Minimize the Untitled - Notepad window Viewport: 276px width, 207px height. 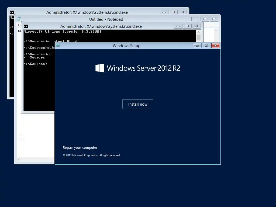click(x=196, y=19)
